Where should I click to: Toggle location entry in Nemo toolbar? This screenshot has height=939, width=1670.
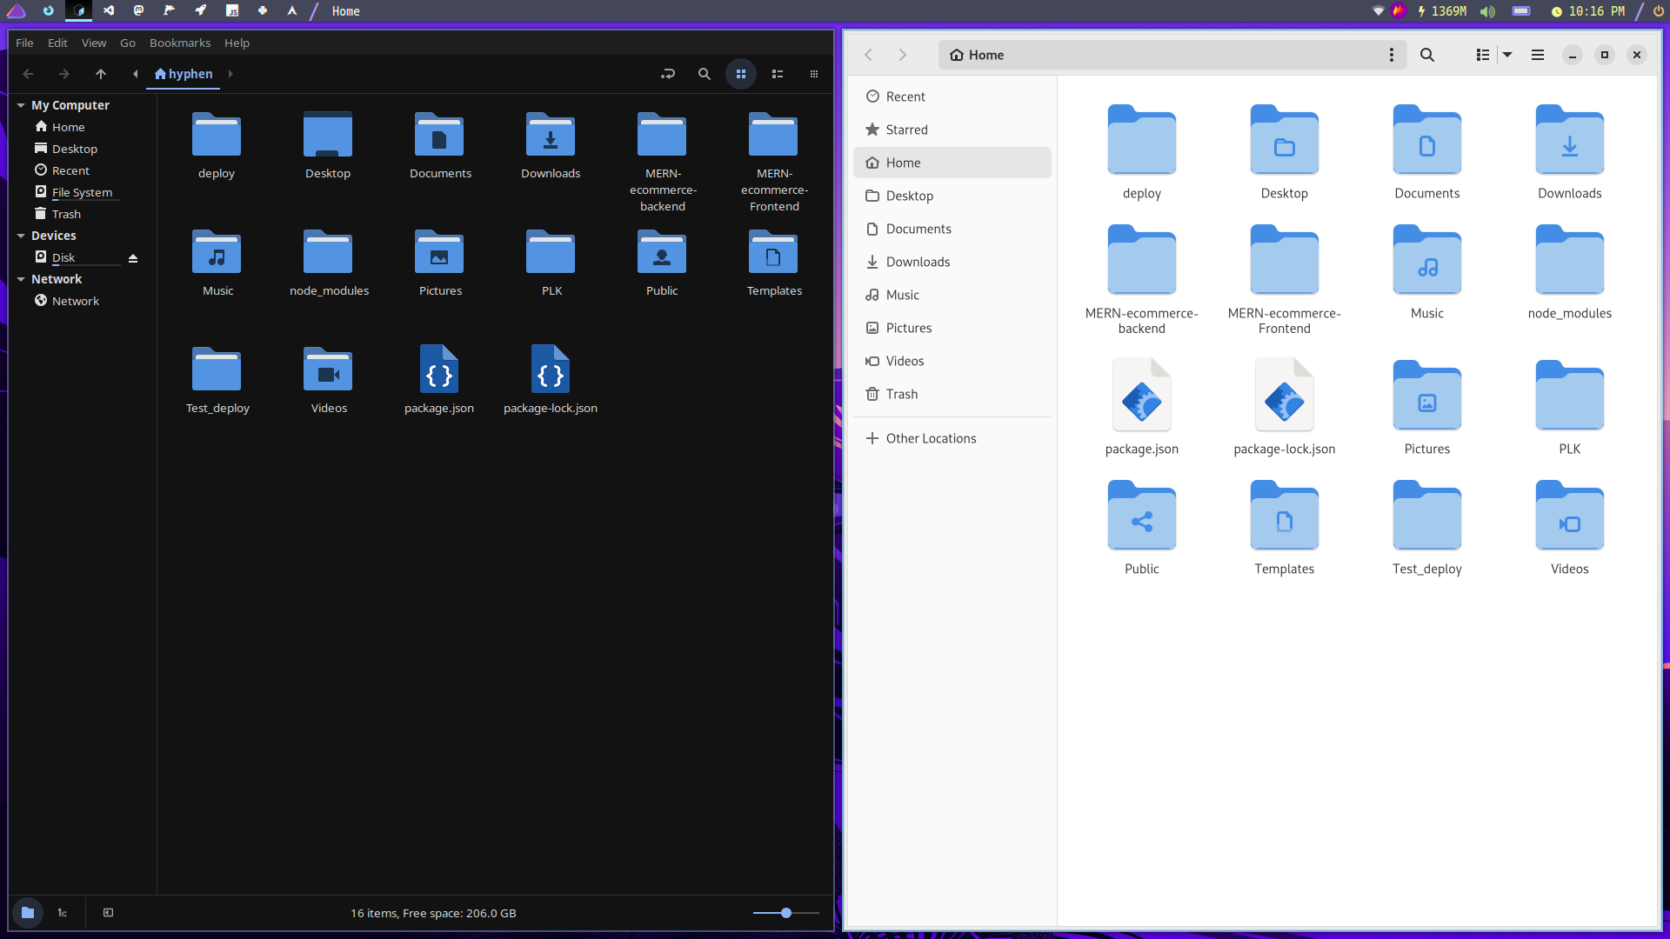coord(668,74)
